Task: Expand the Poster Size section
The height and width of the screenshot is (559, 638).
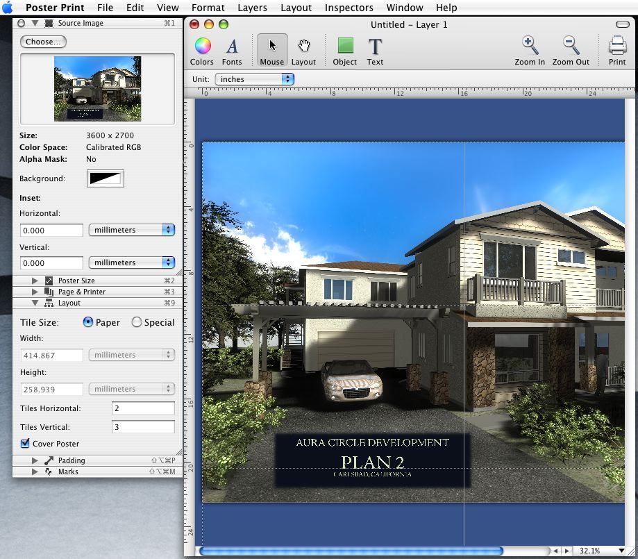Action: click(x=35, y=281)
